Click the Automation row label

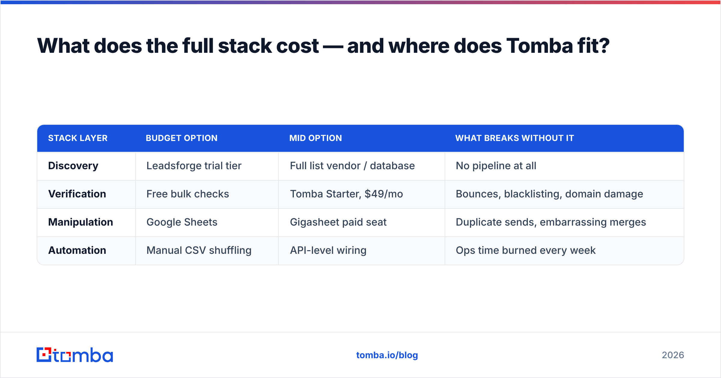pos(77,250)
